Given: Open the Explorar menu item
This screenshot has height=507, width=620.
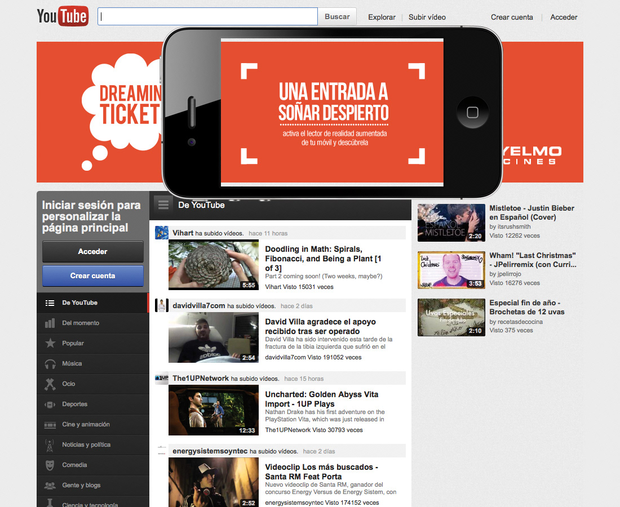Looking at the screenshot, I should pyautogui.click(x=382, y=17).
